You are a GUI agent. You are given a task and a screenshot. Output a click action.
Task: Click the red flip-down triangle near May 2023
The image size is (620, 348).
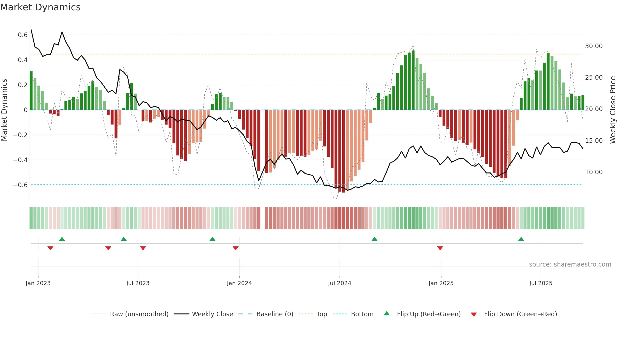point(108,248)
